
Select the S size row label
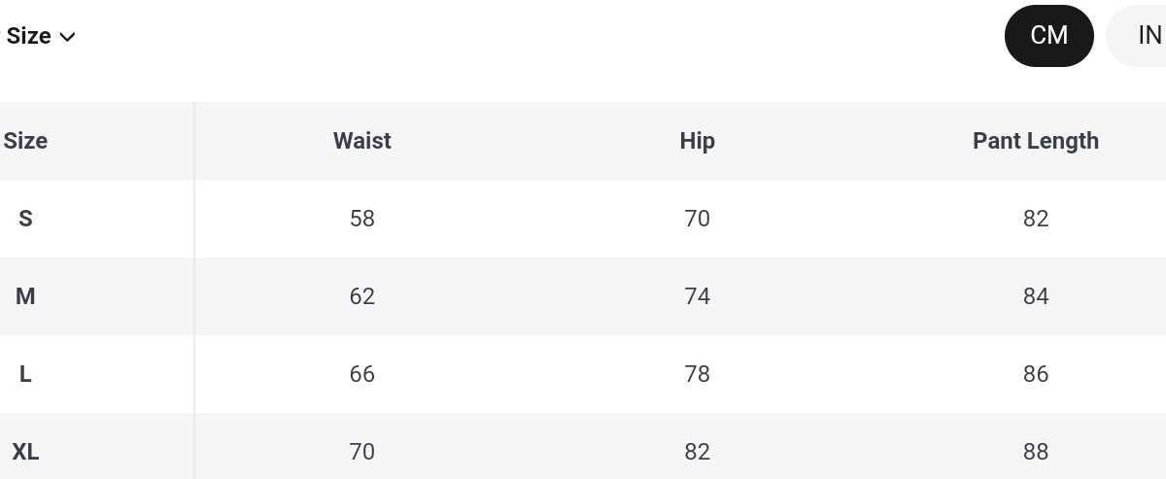(25, 219)
